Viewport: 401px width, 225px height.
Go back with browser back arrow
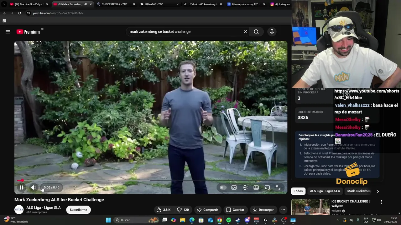pyautogui.click(x=4, y=13)
